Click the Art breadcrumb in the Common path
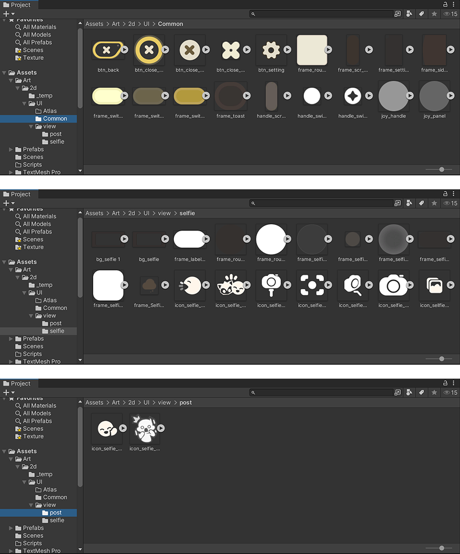Viewport: 460px width, 554px height. pos(116,24)
